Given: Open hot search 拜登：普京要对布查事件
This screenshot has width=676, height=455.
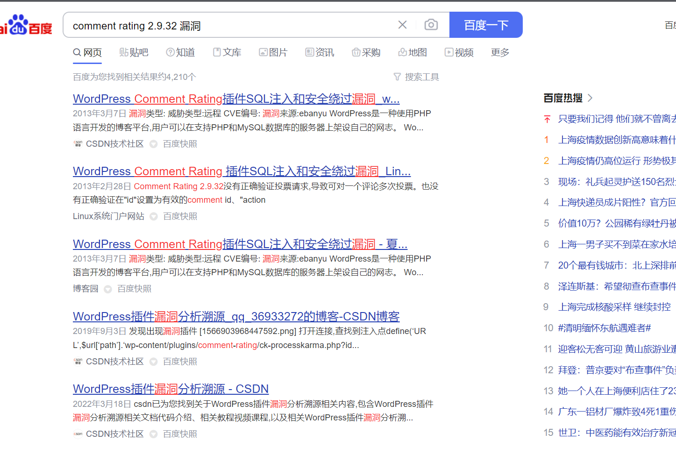Looking at the screenshot, I should (617, 370).
